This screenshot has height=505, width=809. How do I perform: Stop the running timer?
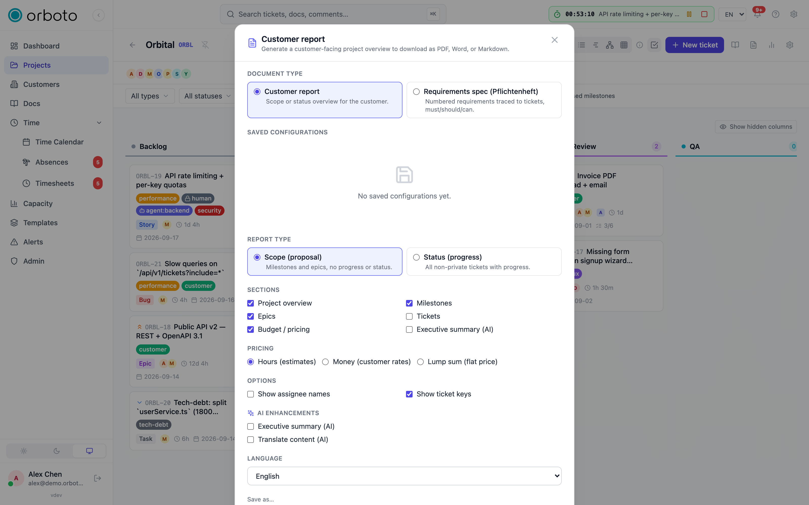point(704,14)
